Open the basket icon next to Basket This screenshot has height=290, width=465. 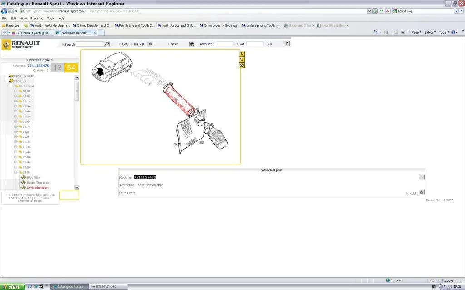tap(150, 44)
